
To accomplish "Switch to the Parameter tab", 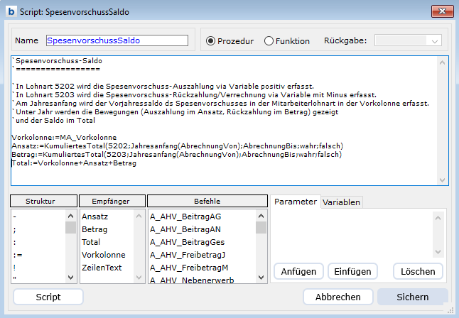I will (296, 202).
